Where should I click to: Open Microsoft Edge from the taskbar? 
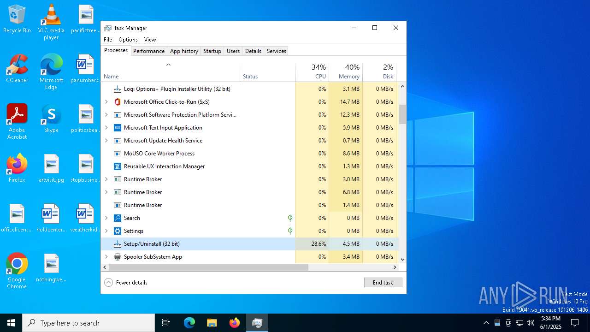[189, 323]
